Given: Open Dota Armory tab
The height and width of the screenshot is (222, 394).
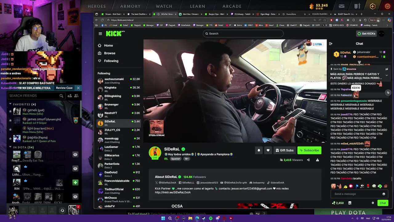Looking at the screenshot, I should coord(130,6).
